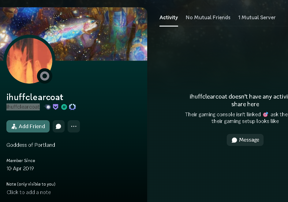Image resolution: width=288 pixels, height=202 pixels.
Task: Click the colorful fish profile banner
Action: pos(73,34)
